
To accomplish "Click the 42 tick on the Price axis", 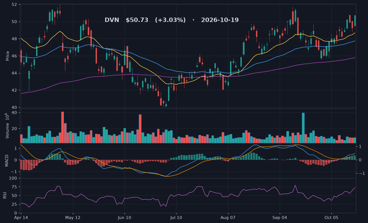I will (x=14, y=90).
